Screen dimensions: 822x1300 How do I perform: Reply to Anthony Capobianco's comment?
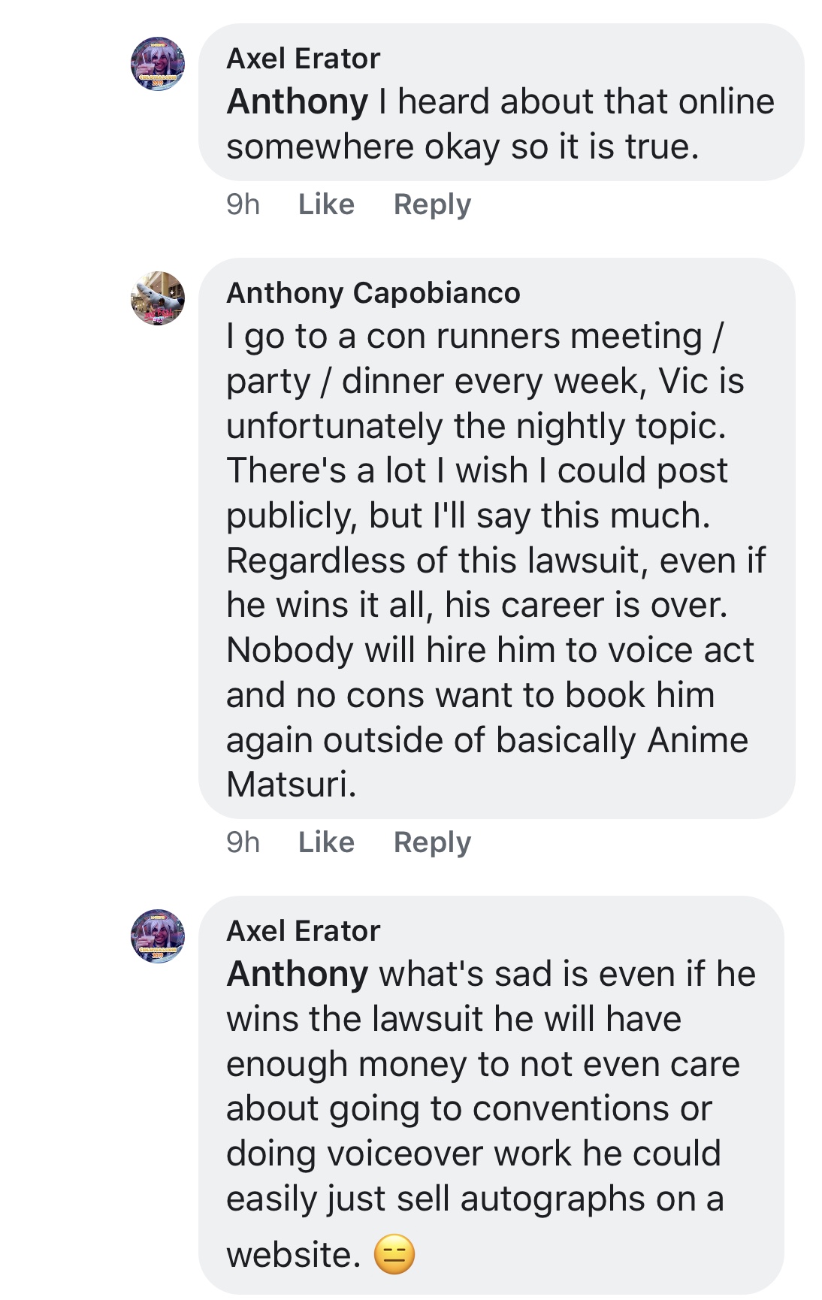(432, 842)
